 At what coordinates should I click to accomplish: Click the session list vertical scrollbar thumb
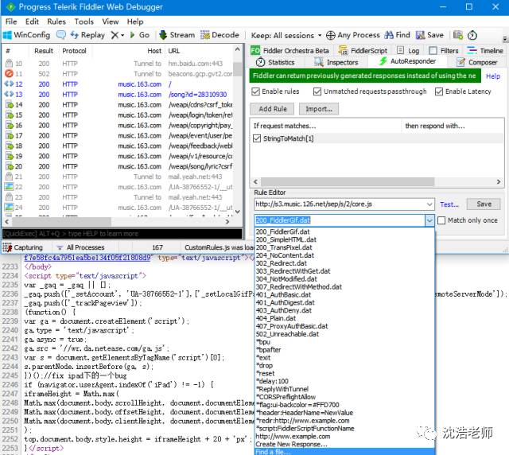238,69
